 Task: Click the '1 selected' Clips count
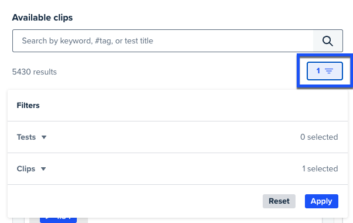pyautogui.click(x=320, y=168)
